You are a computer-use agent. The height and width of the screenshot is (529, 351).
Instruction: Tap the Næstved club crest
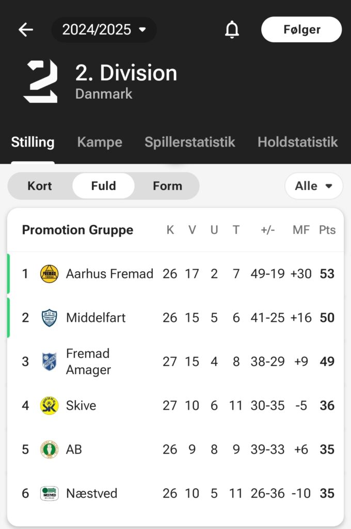click(49, 493)
